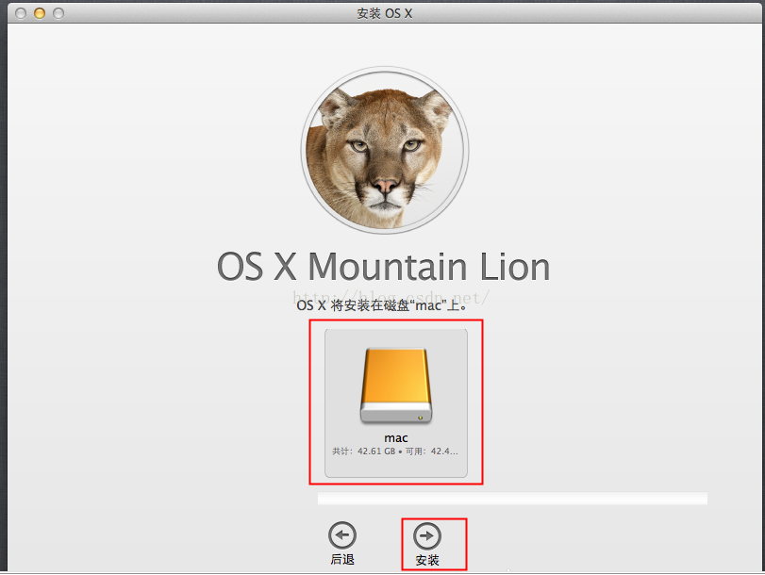Click the 共计: 42.61 GB capacity text
The width and height of the screenshot is (765, 575).
tap(365, 452)
